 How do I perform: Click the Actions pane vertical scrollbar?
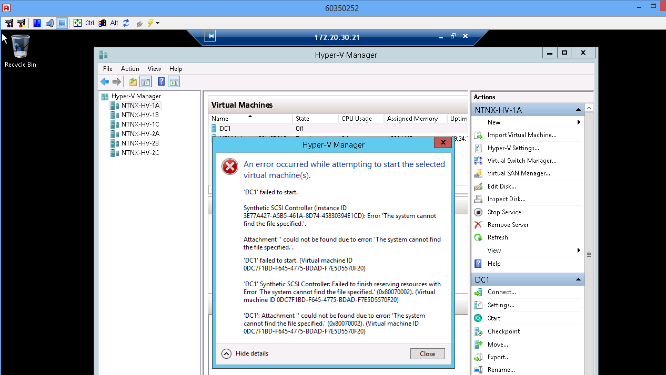pos(589,254)
